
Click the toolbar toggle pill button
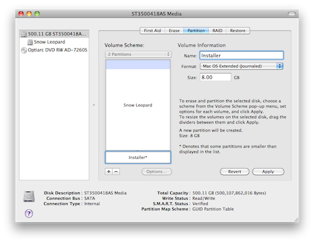[291, 14]
